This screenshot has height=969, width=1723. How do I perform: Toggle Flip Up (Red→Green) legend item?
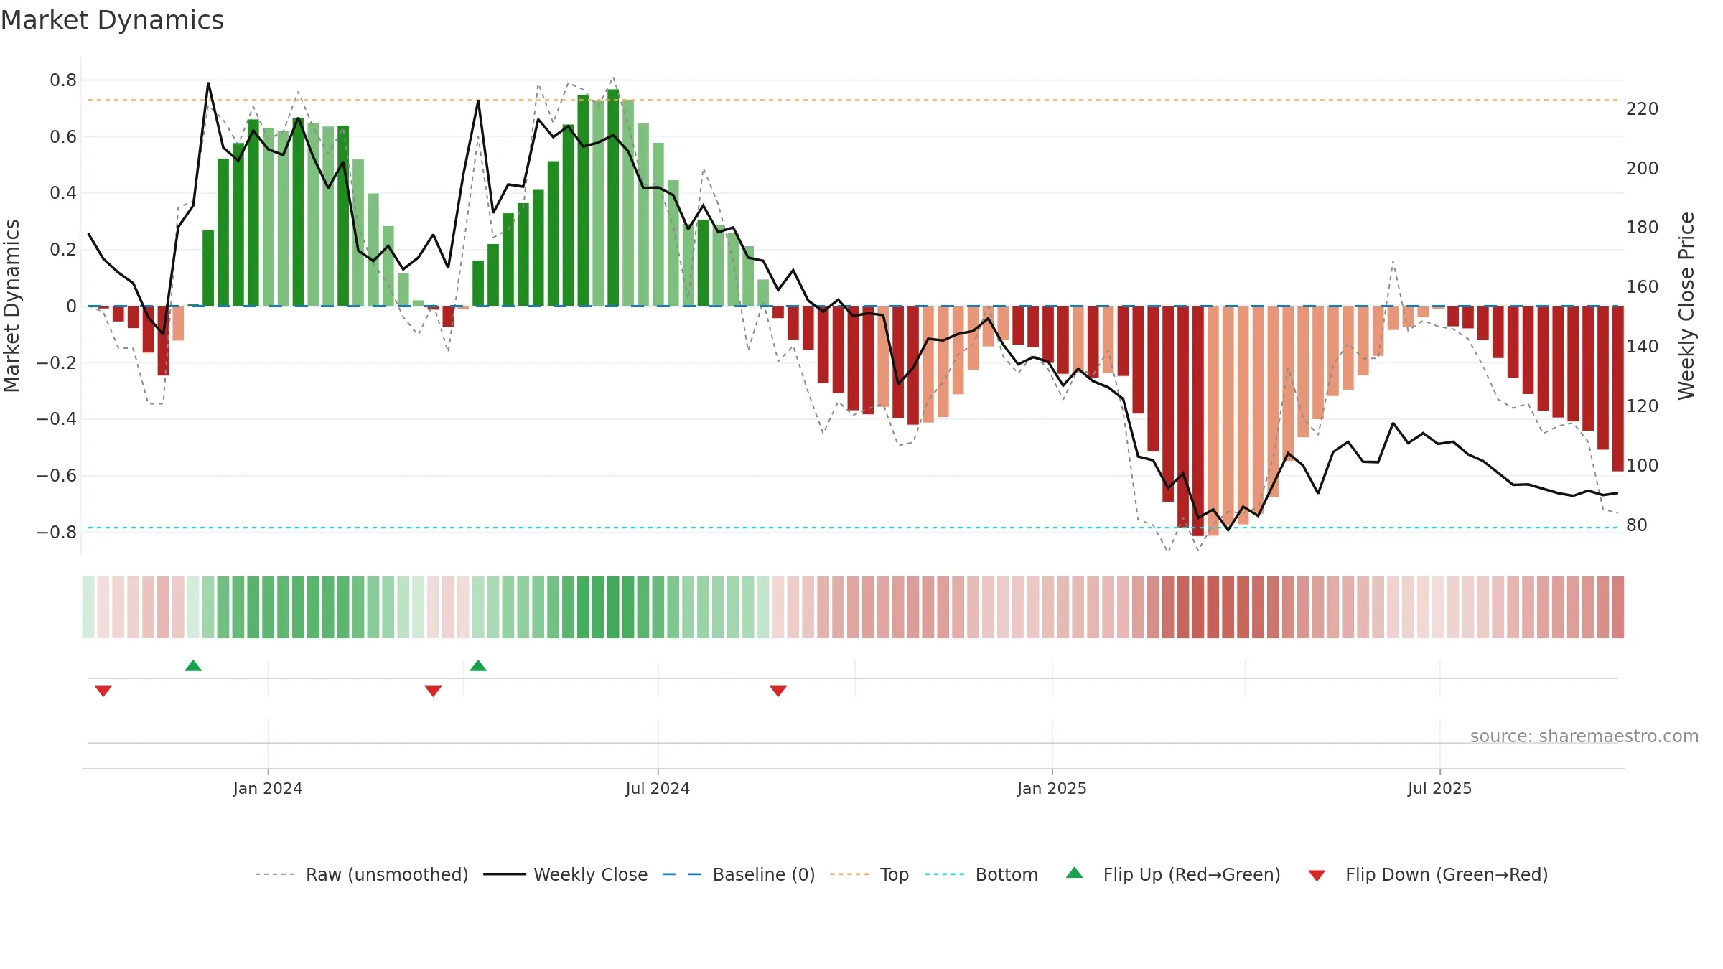click(1173, 874)
